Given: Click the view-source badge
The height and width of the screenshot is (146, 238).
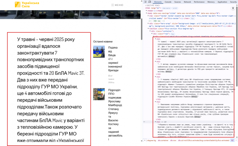Looking at the screenshot, I should 166,8.
